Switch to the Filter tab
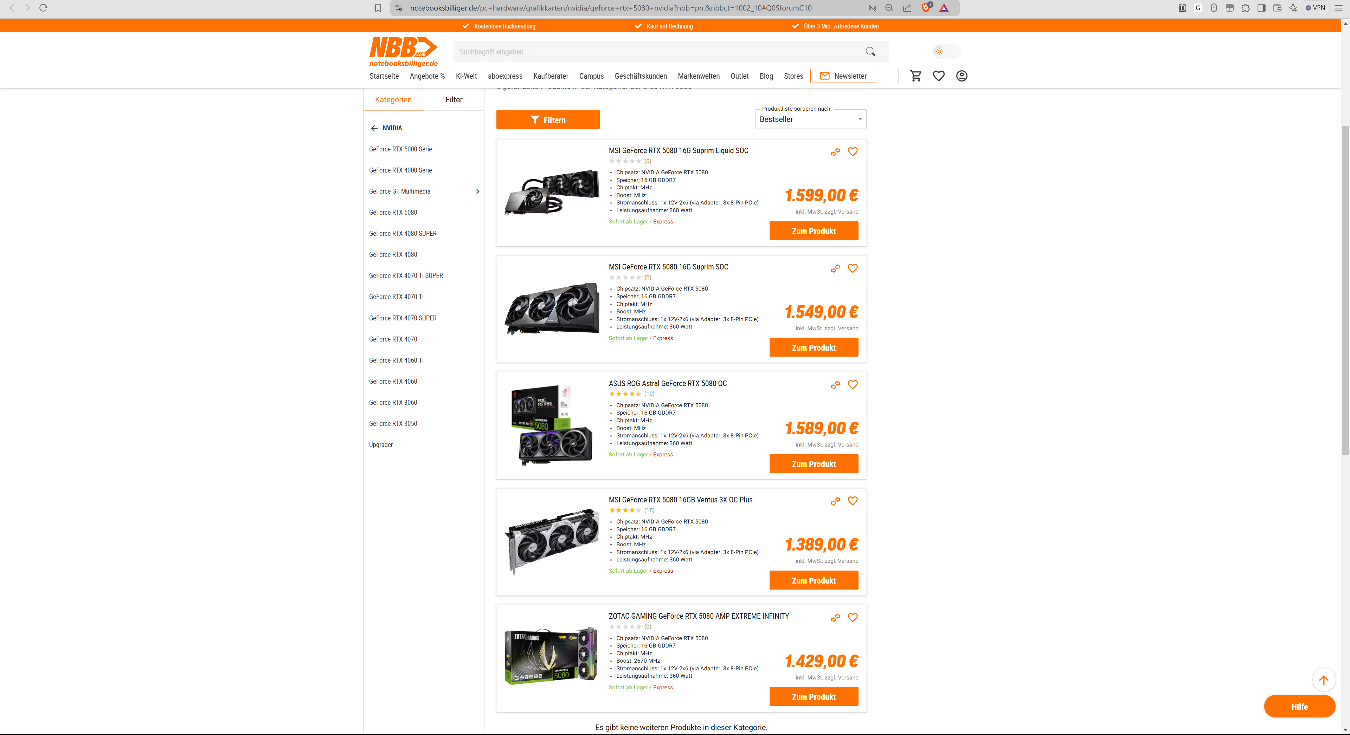The height and width of the screenshot is (735, 1350). coord(454,99)
